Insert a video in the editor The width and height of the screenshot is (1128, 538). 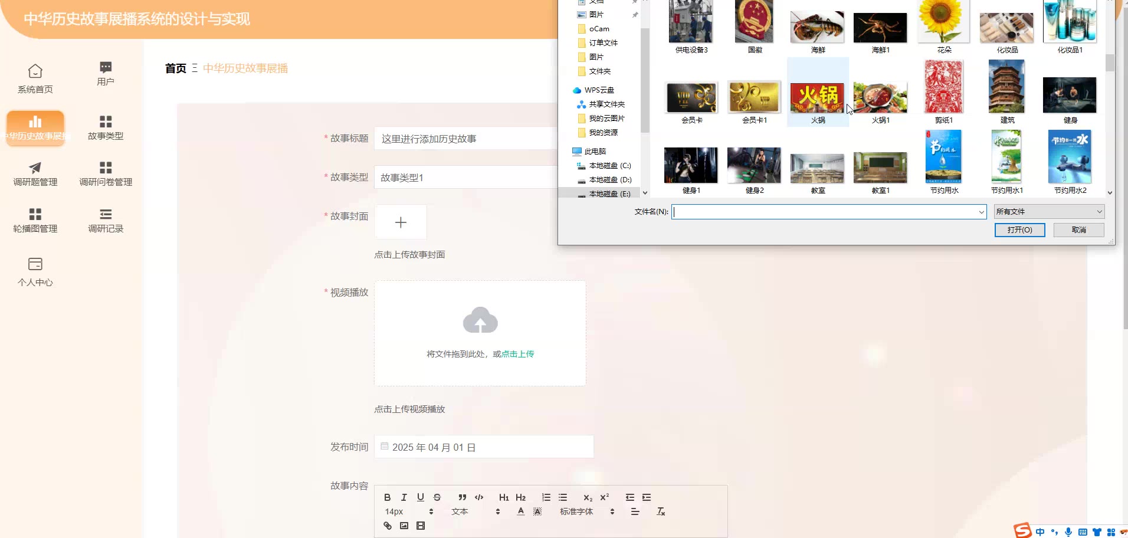pyautogui.click(x=421, y=526)
